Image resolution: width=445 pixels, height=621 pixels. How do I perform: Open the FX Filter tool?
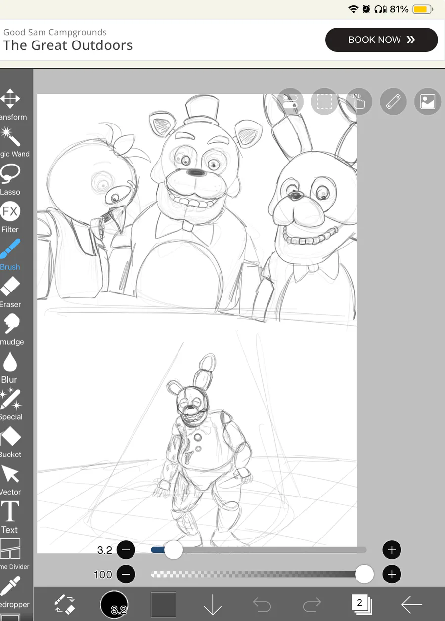click(10, 217)
